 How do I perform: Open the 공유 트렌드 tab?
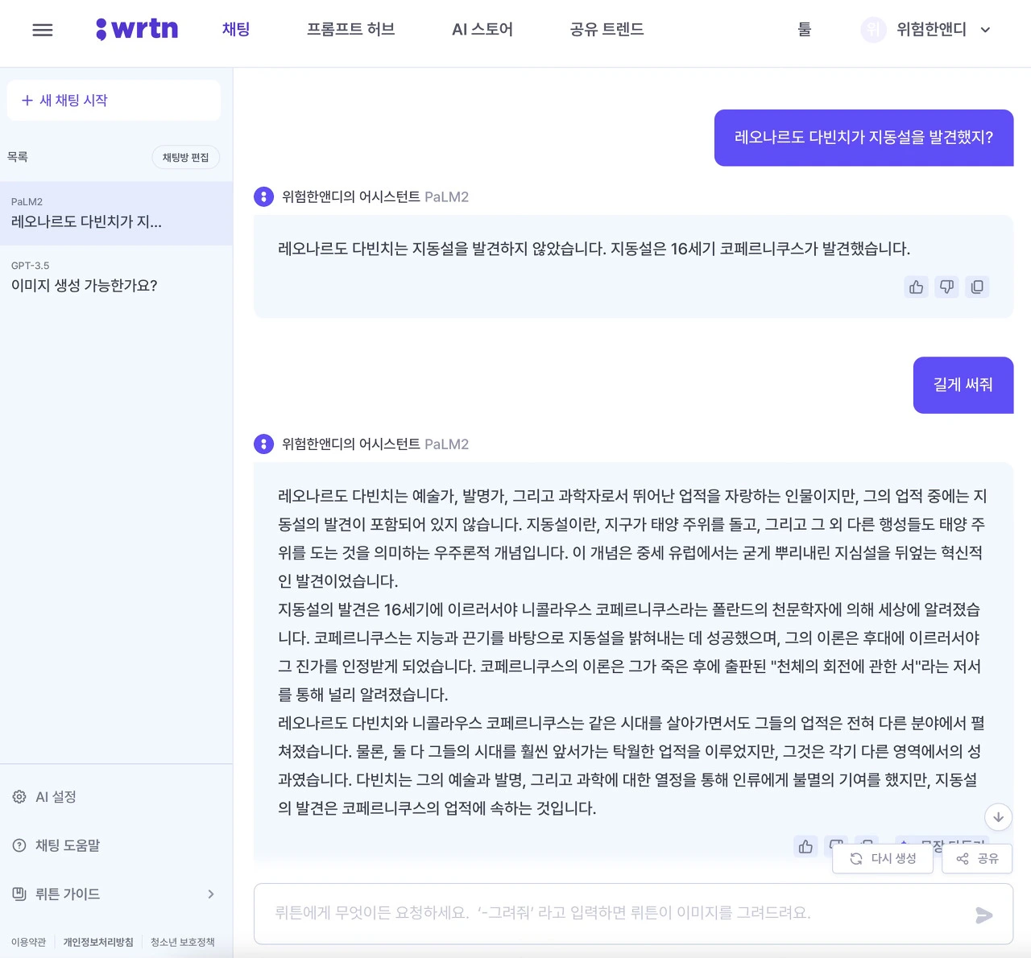[607, 30]
